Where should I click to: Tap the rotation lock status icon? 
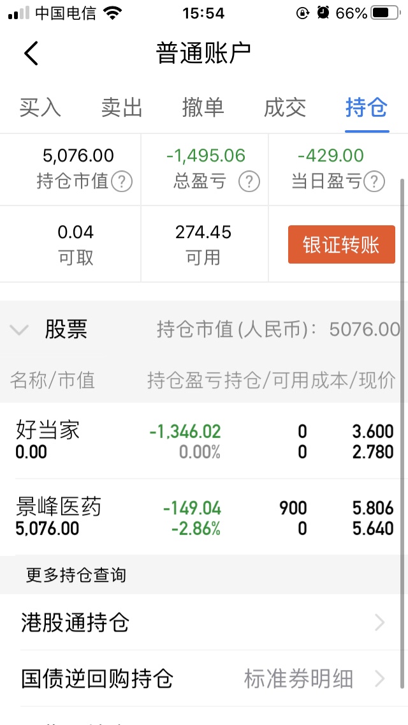tap(303, 13)
